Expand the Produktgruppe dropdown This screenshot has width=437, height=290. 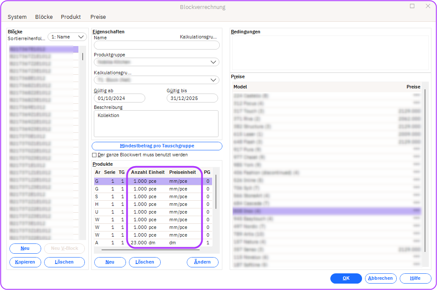(156, 62)
